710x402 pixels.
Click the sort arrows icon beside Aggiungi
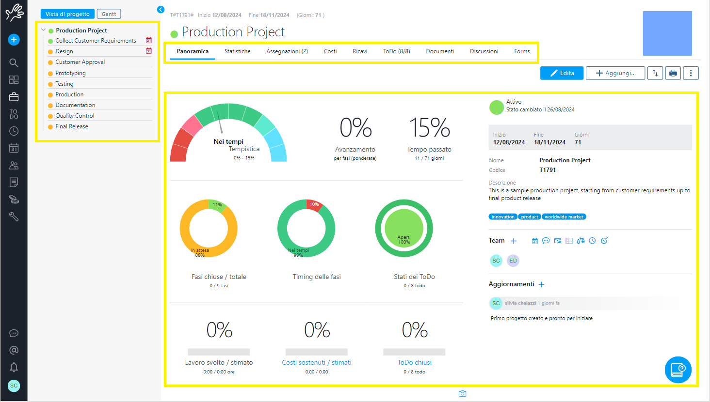click(x=655, y=73)
